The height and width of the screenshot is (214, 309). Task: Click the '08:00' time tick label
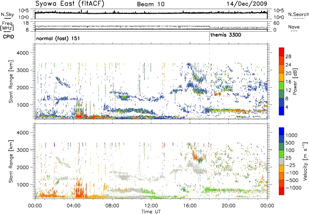click(x=112, y=206)
